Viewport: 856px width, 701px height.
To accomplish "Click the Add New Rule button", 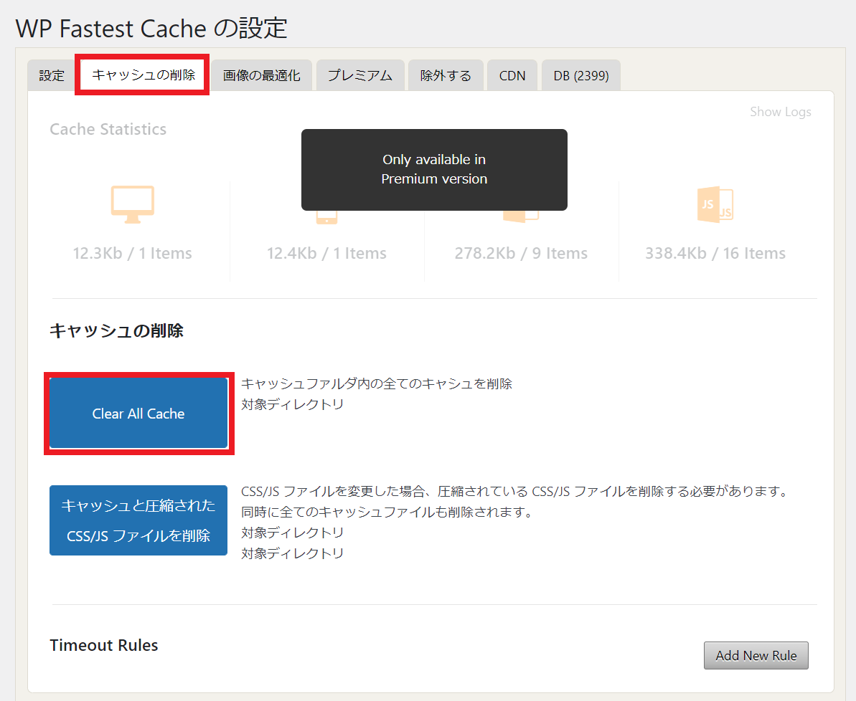I will 756,655.
